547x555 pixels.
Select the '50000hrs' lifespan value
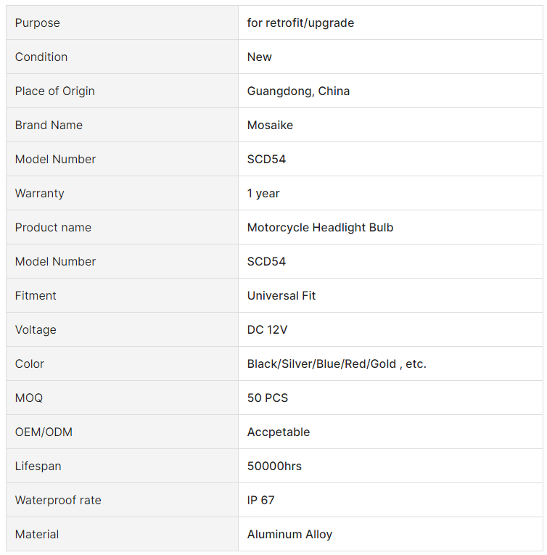[274, 466]
